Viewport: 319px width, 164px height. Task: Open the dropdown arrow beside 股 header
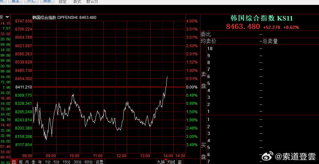(x=8, y=17)
